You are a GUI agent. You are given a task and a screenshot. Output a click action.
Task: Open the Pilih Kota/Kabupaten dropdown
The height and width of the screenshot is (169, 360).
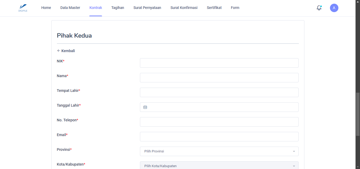tap(219, 166)
